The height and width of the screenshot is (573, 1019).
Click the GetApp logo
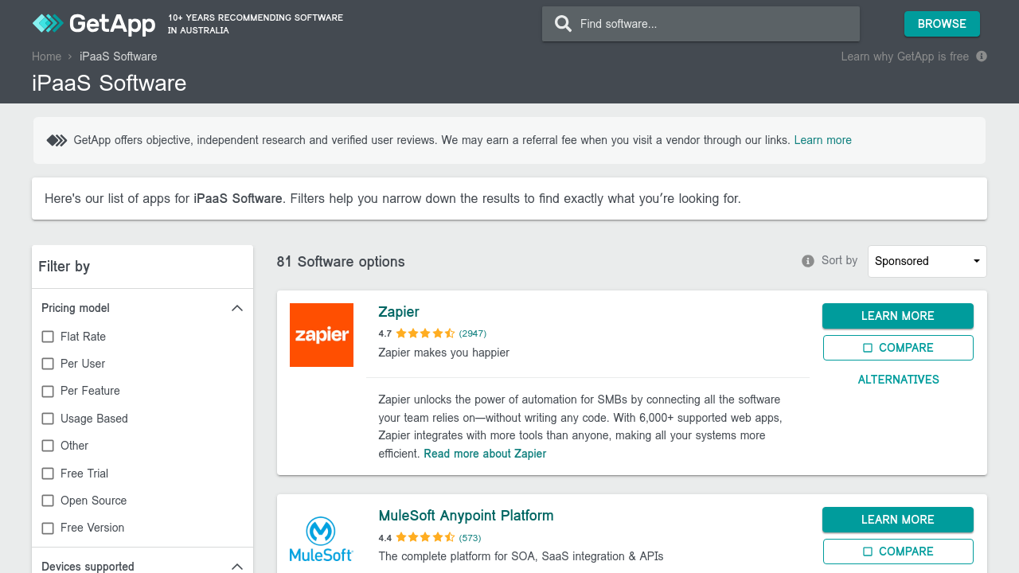tap(94, 24)
